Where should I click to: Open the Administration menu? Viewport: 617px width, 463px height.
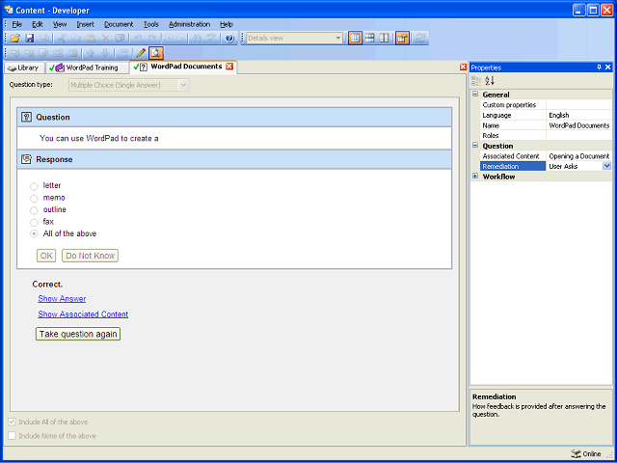point(190,24)
